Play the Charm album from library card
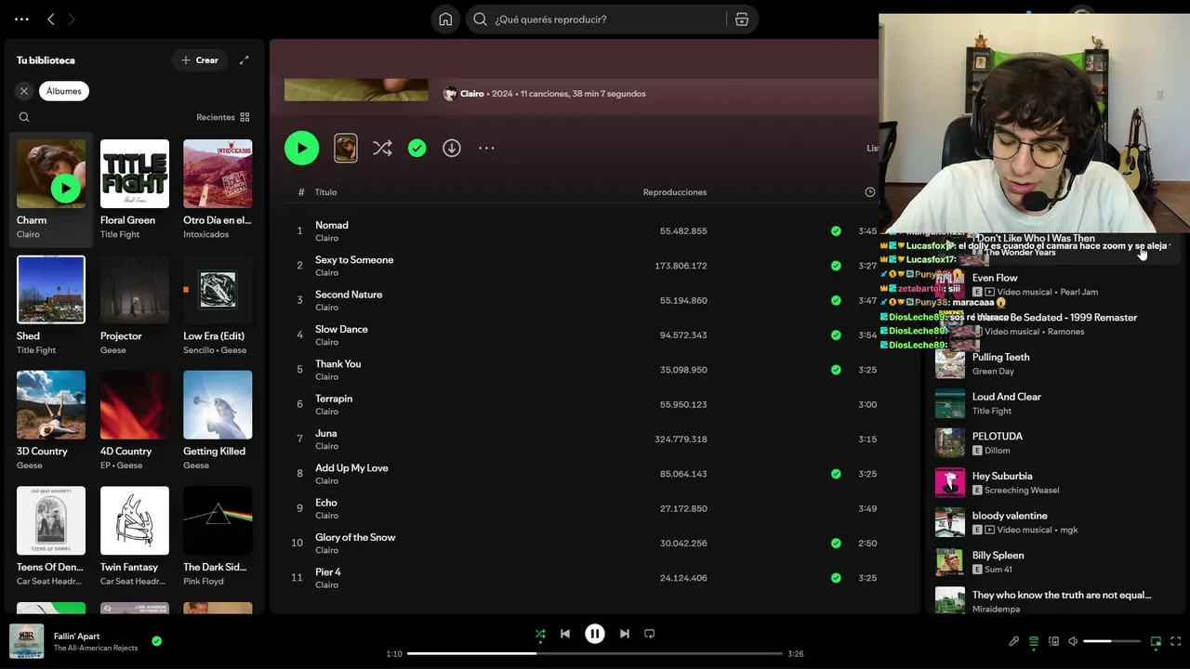 tap(65, 190)
